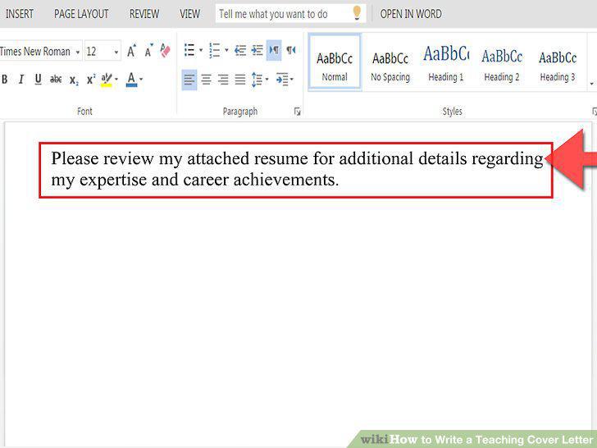This screenshot has height=448, width=597.
Task: Toggle Superscript formatting
Action: tap(91, 79)
